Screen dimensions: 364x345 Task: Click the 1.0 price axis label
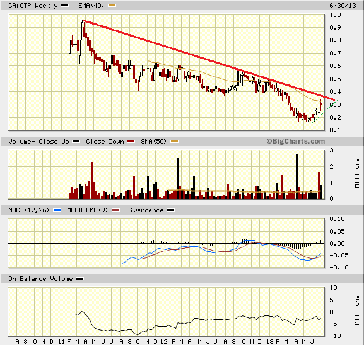click(335, 15)
